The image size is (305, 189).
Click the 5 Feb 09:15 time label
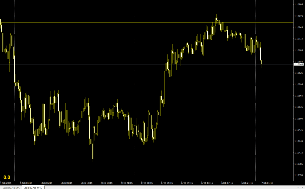66,183
